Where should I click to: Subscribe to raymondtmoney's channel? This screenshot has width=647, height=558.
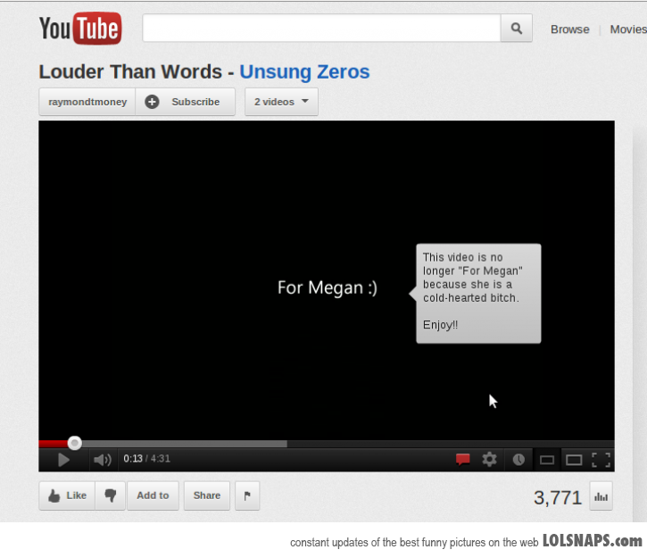(186, 102)
